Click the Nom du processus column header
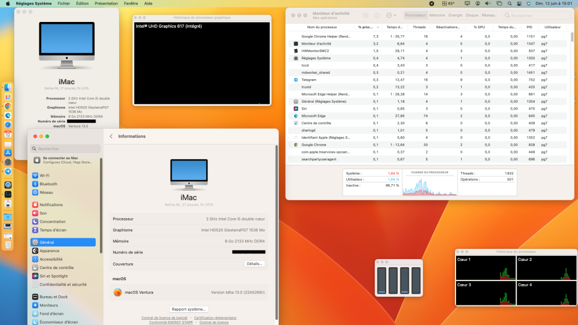Image resolution: width=578 pixels, height=325 pixels. click(x=322, y=27)
